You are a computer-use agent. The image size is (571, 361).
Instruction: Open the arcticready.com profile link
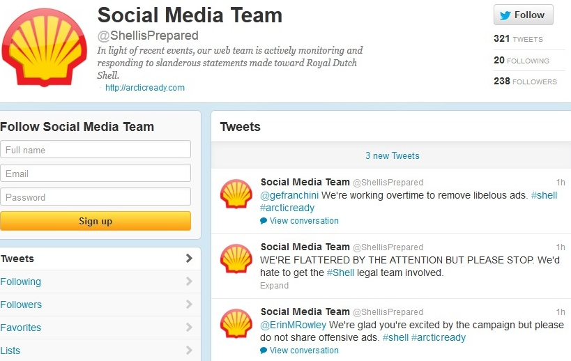pyautogui.click(x=145, y=88)
